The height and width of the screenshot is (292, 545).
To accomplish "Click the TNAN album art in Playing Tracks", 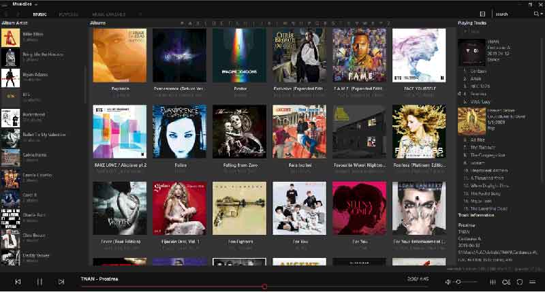I will click(471, 52).
